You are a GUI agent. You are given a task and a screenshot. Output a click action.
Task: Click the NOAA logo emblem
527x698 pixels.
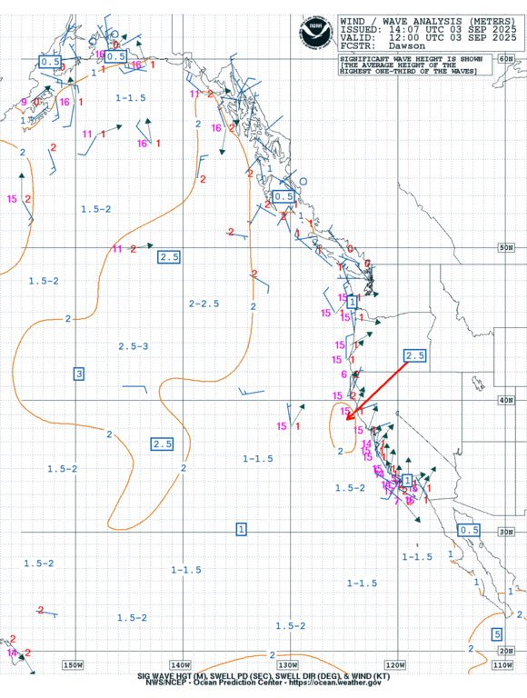coord(316,33)
